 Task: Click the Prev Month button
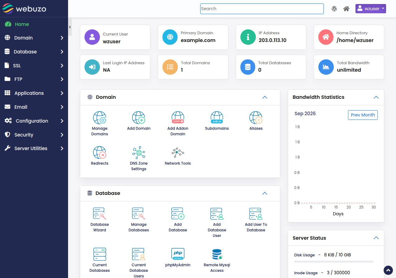click(363, 115)
